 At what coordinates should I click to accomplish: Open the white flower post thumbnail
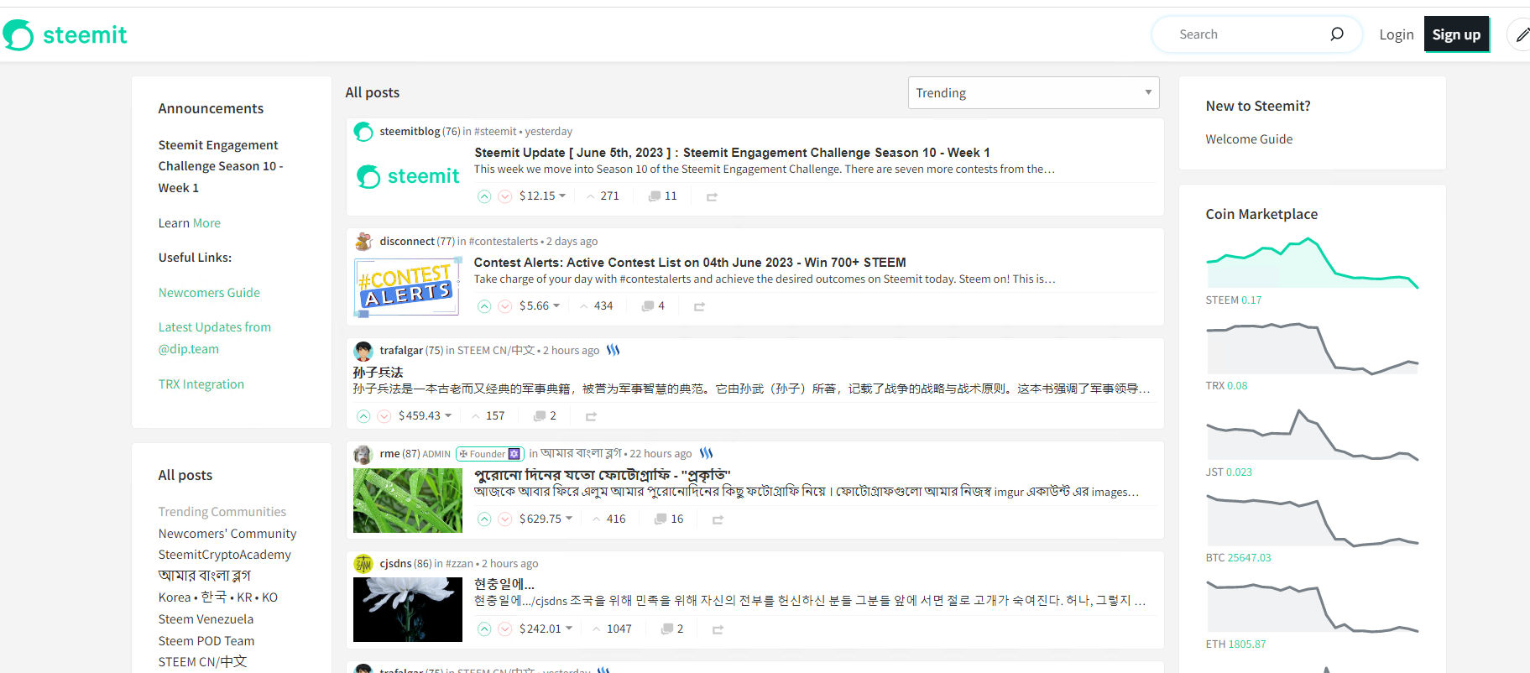[x=408, y=610]
